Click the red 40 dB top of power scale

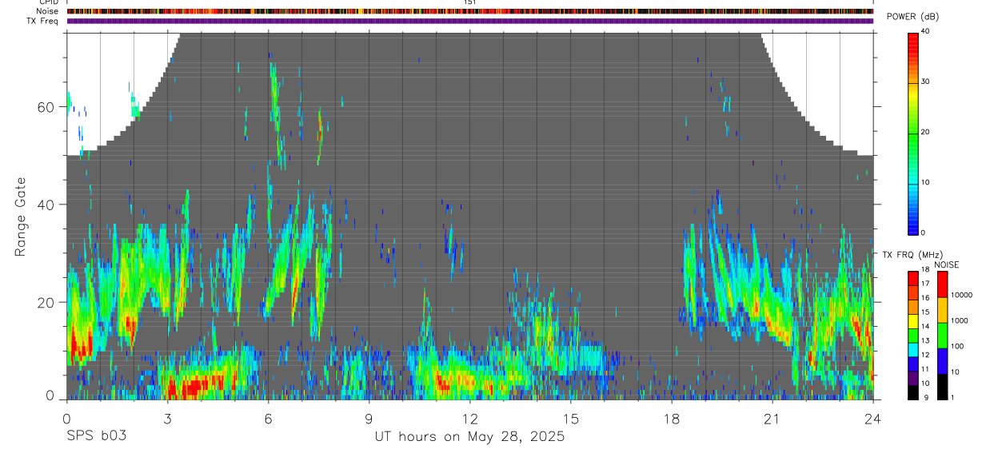click(x=913, y=37)
